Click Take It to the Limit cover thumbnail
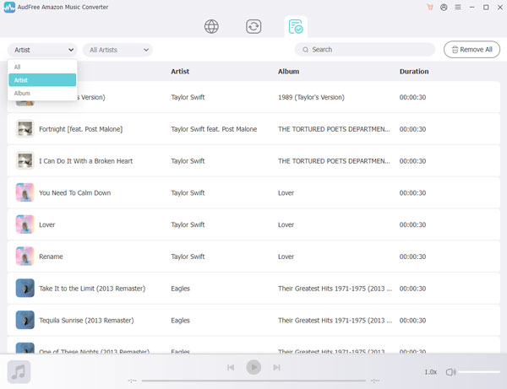 [x=25, y=289]
